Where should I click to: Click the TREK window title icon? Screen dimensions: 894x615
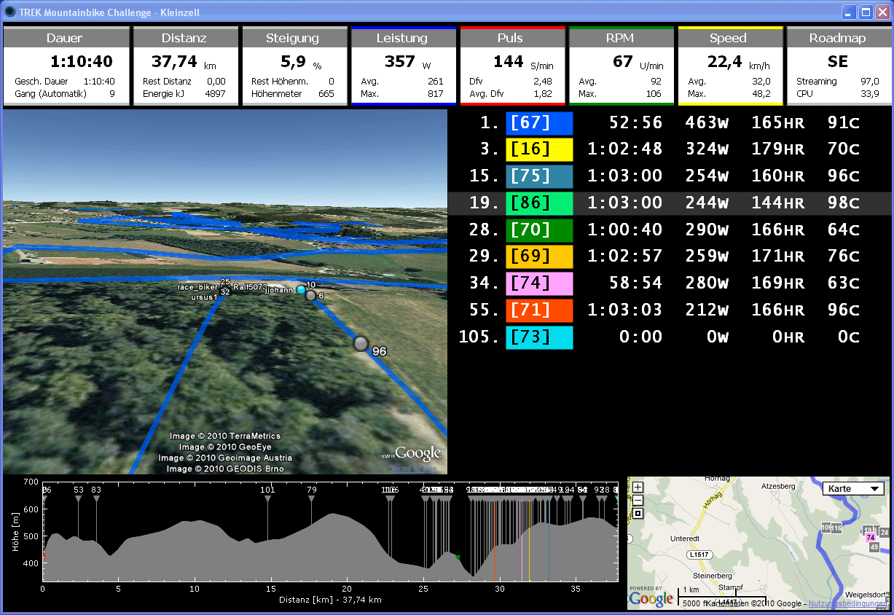tap(10, 12)
